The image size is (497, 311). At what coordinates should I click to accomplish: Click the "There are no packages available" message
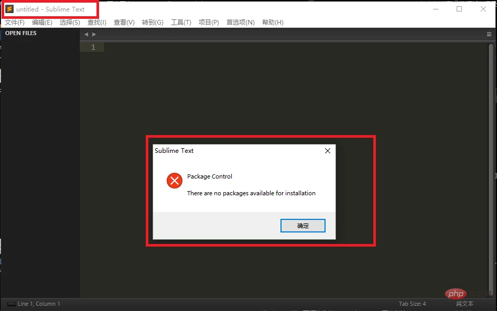tap(251, 193)
